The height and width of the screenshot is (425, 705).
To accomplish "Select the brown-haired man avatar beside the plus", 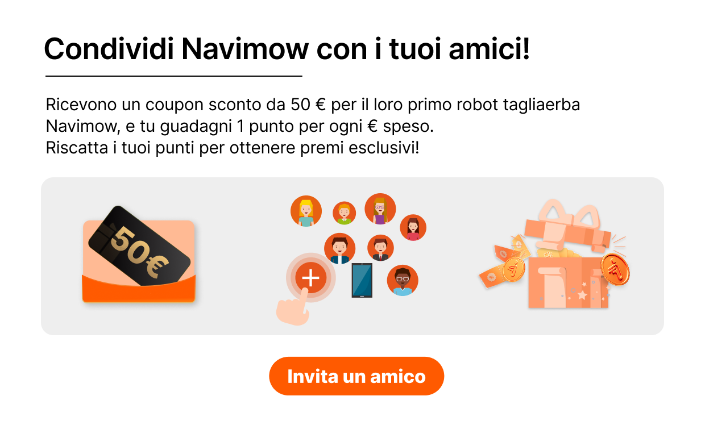I will (339, 249).
